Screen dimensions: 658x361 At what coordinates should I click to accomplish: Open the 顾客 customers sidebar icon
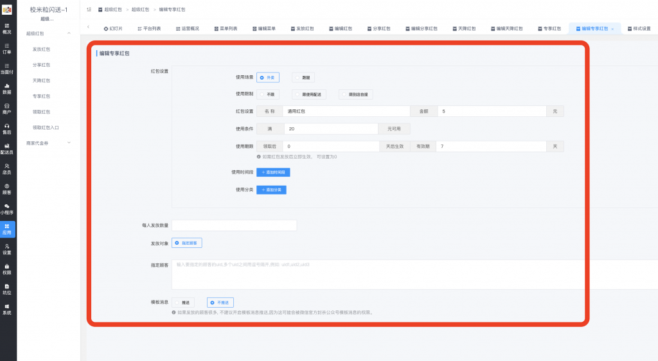6,189
